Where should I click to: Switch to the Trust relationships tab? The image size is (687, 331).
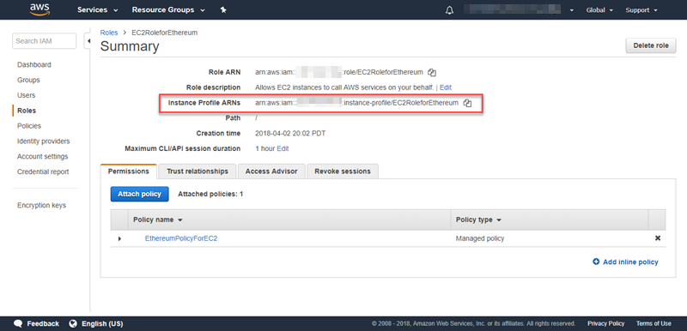click(x=198, y=172)
